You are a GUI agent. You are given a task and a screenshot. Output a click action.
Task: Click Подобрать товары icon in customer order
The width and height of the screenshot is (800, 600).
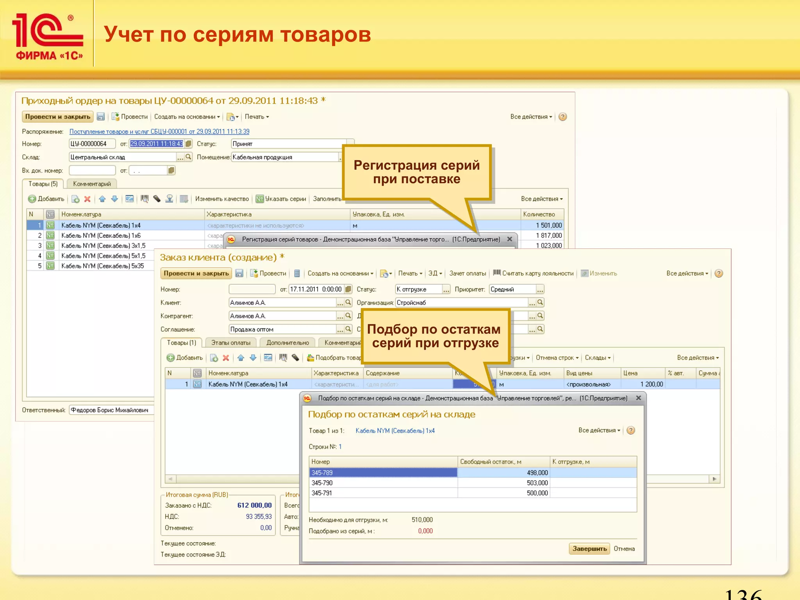311,357
